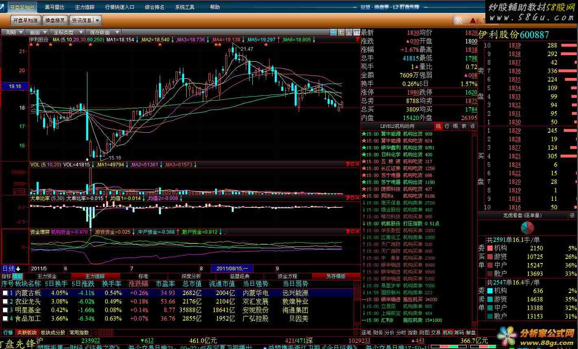The image size is (578, 349).
Task: Open the 板块成分股 bottom tab
Action: (53, 332)
